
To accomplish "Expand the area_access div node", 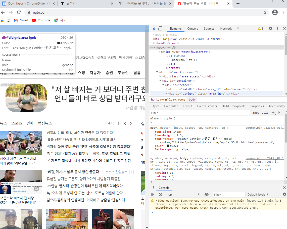I will (160, 76).
